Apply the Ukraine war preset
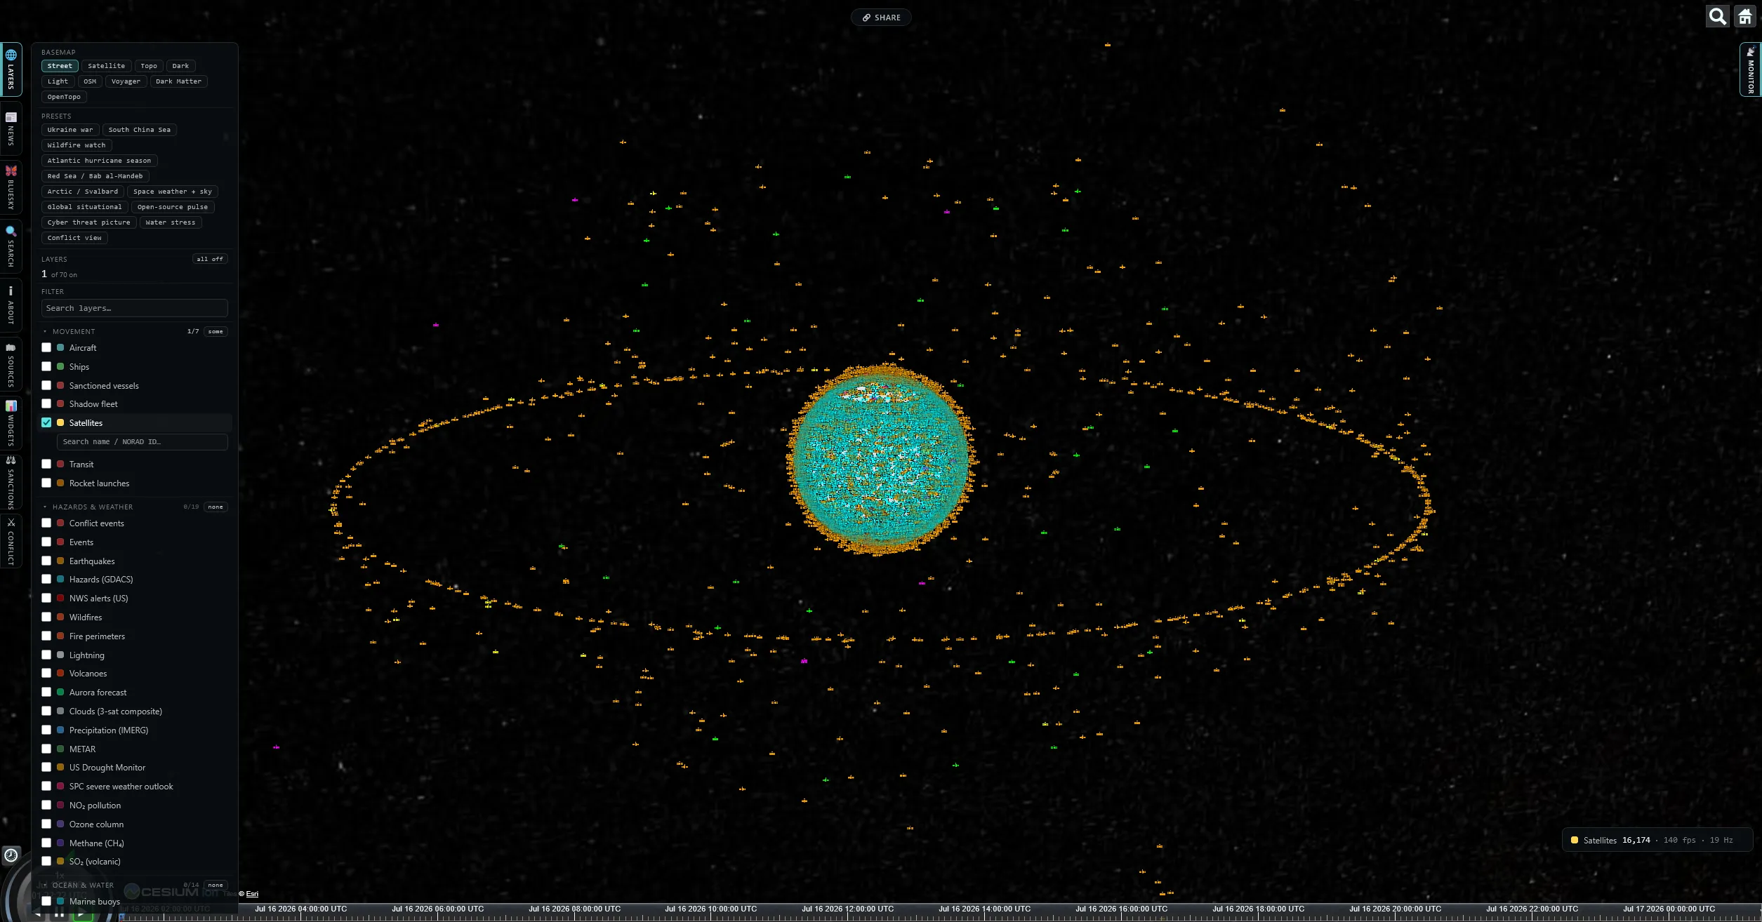Viewport: 1762px width, 922px height. tap(70, 130)
